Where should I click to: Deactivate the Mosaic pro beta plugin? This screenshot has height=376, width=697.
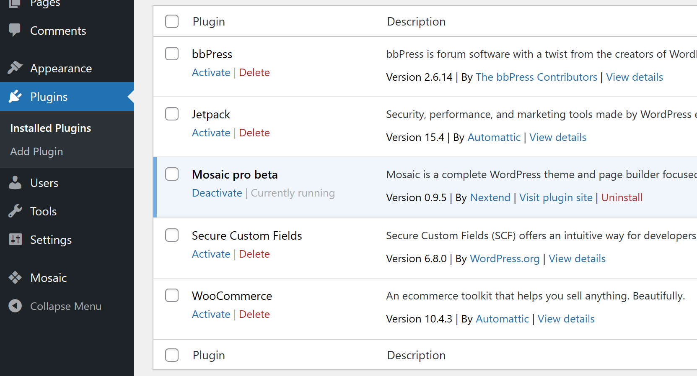pos(217,193)
